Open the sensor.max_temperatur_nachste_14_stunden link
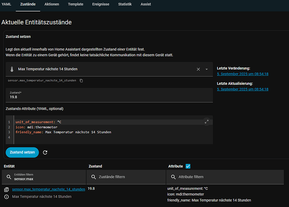The width and height of the screenshot is (289, 207). (x=49, y=189)
